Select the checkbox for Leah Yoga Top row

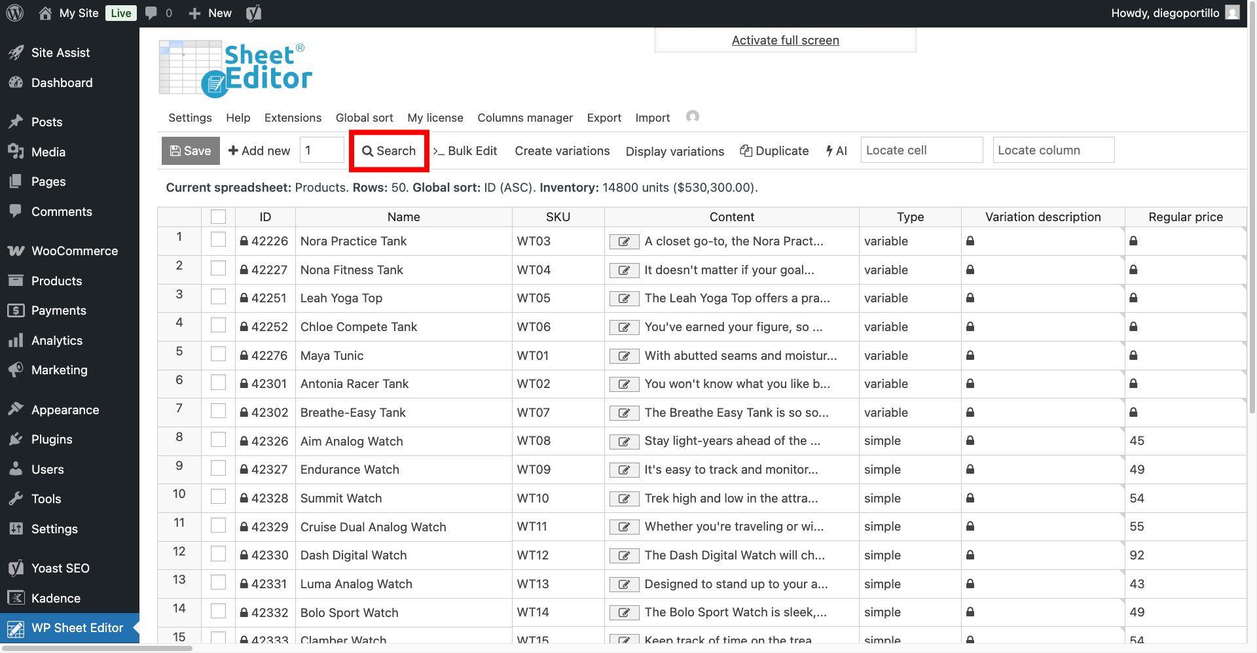(218, 297)
